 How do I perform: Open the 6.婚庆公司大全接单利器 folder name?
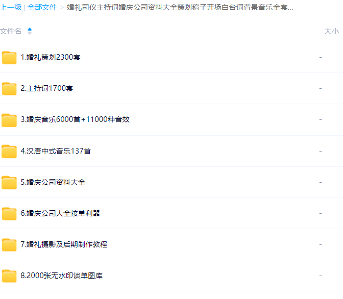click(60, 214)
